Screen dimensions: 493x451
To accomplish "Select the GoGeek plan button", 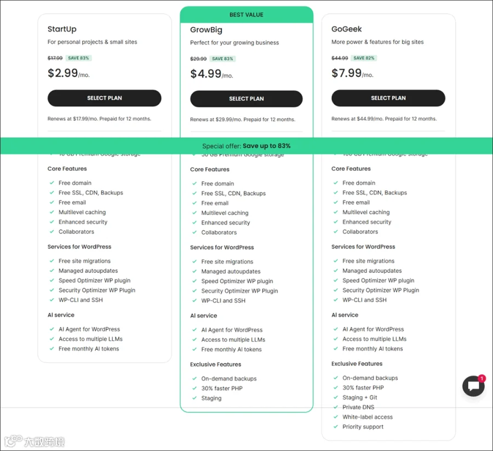I will [x=388, y=98].
